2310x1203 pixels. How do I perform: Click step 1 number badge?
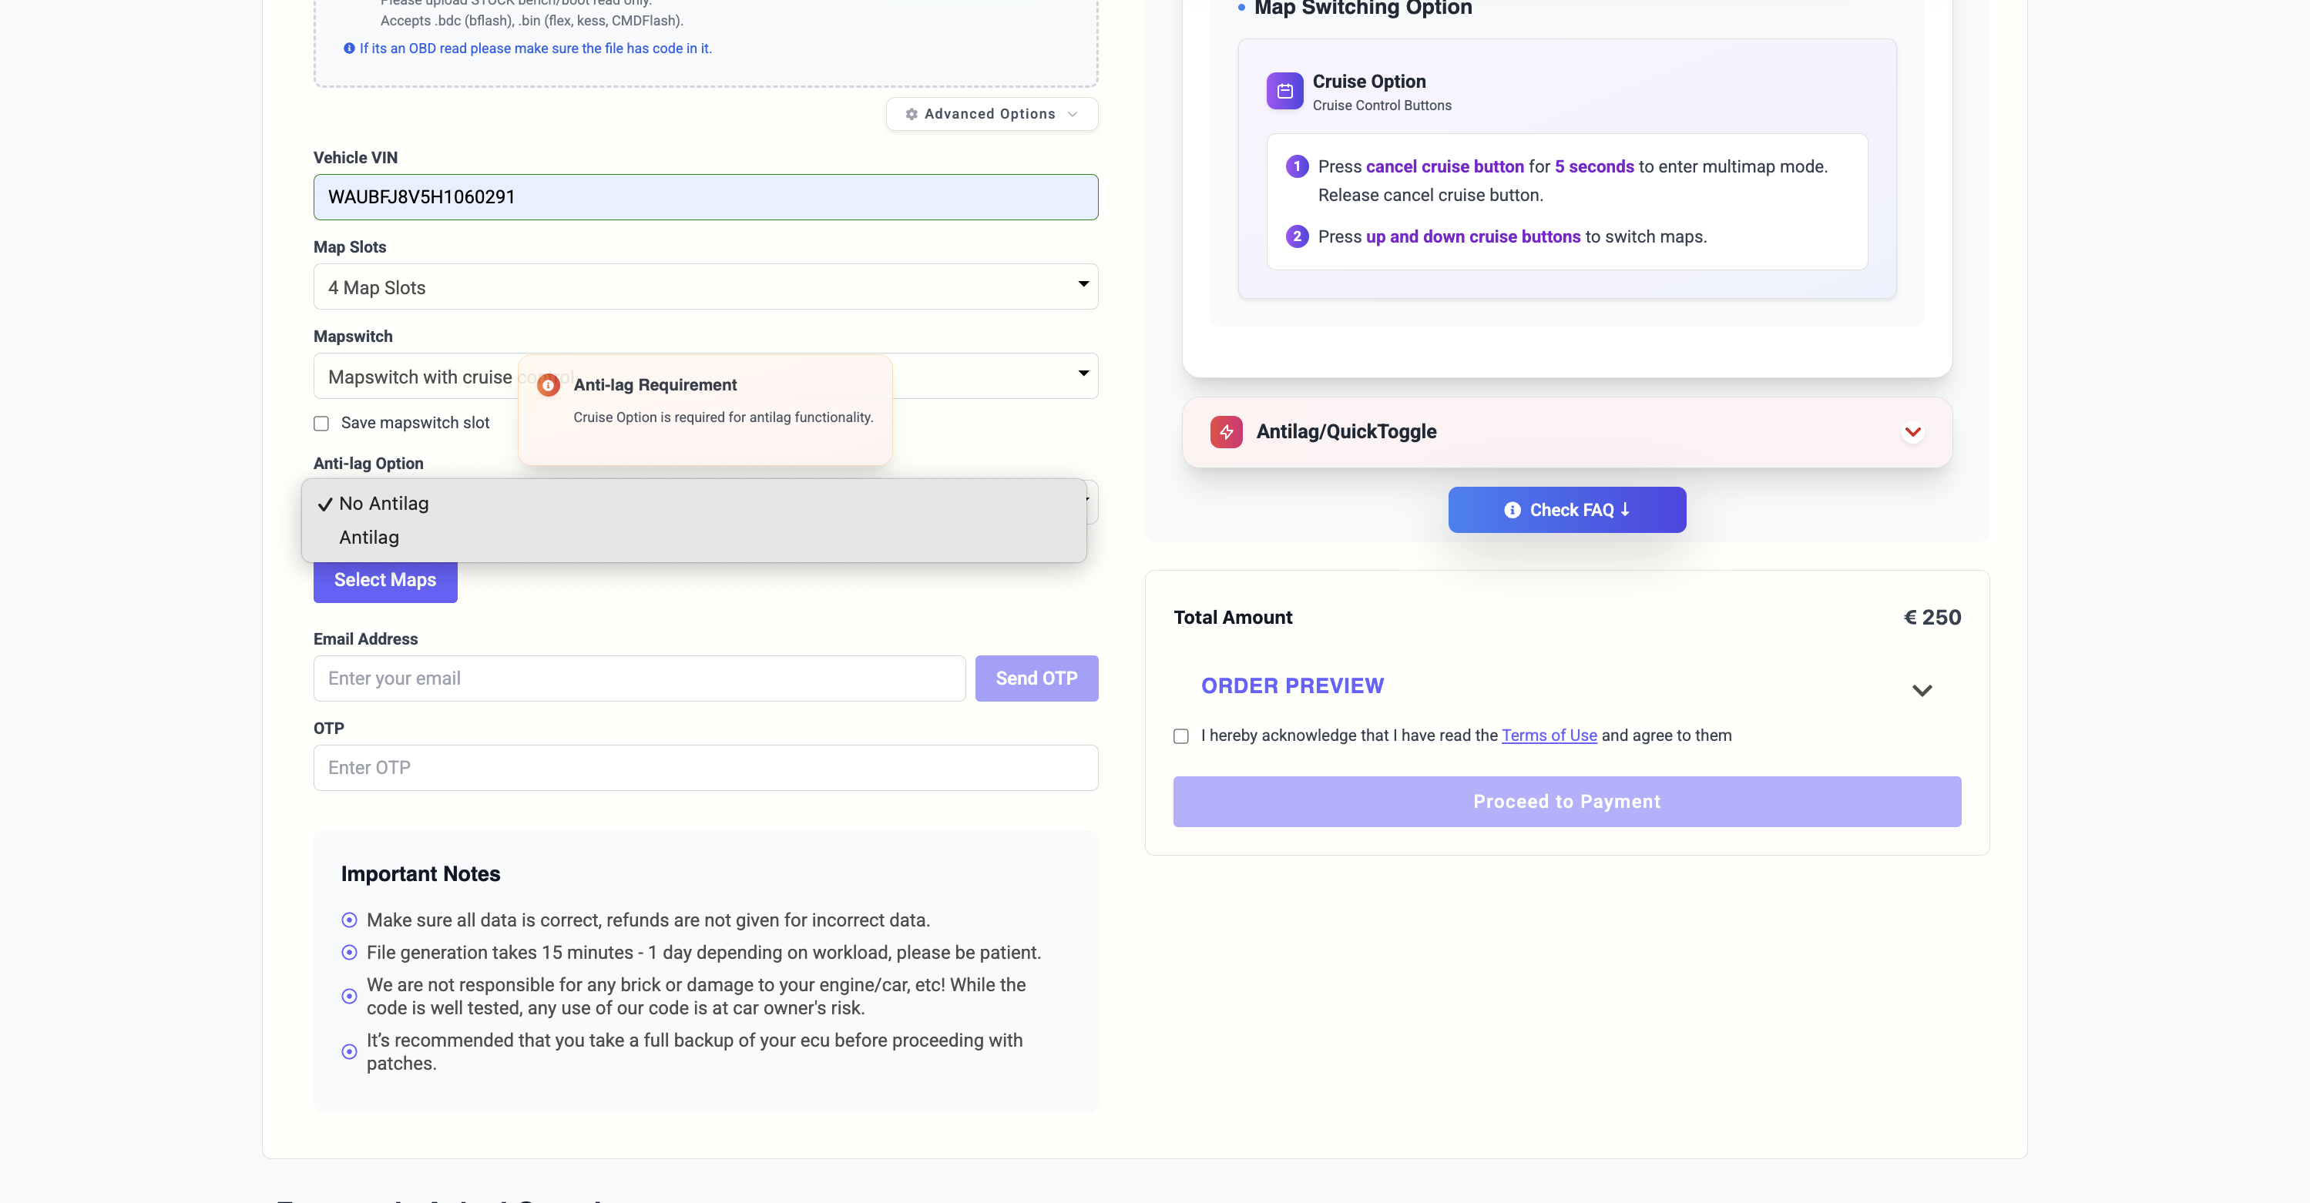click(x=1297, y=166)
